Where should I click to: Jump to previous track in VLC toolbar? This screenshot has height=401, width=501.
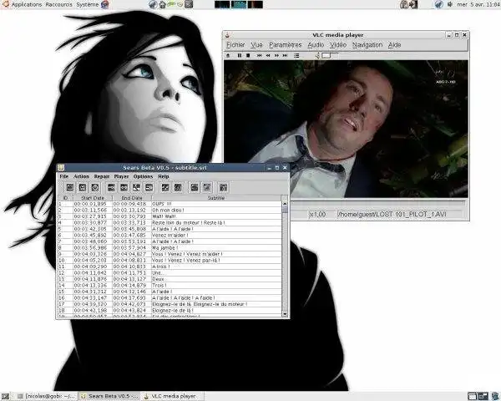pyautogui.click(x=260, y=56)
